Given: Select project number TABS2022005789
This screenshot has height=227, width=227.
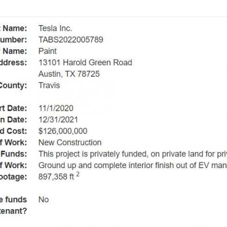Looking at the screenshot, I should pos(71,40).
